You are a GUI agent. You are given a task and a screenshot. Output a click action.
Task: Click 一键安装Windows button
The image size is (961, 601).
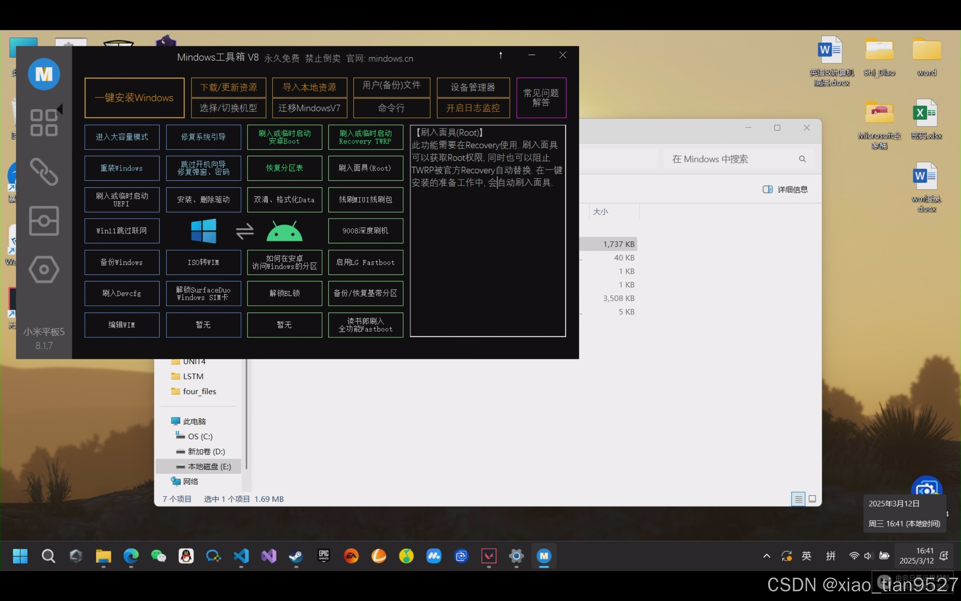pos(134,98)
